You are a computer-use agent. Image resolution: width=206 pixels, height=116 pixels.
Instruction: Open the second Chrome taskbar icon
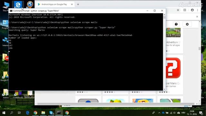[67, 113]
